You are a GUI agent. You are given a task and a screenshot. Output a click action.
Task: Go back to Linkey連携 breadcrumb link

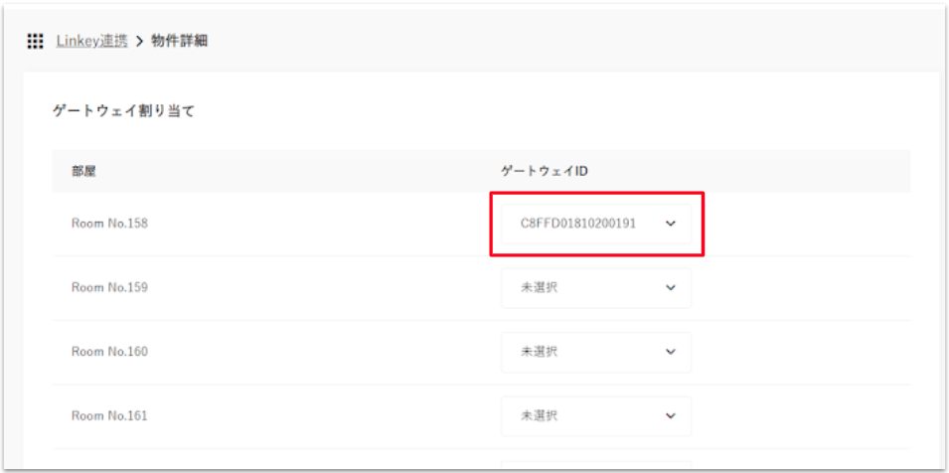[x=91, y=42]
